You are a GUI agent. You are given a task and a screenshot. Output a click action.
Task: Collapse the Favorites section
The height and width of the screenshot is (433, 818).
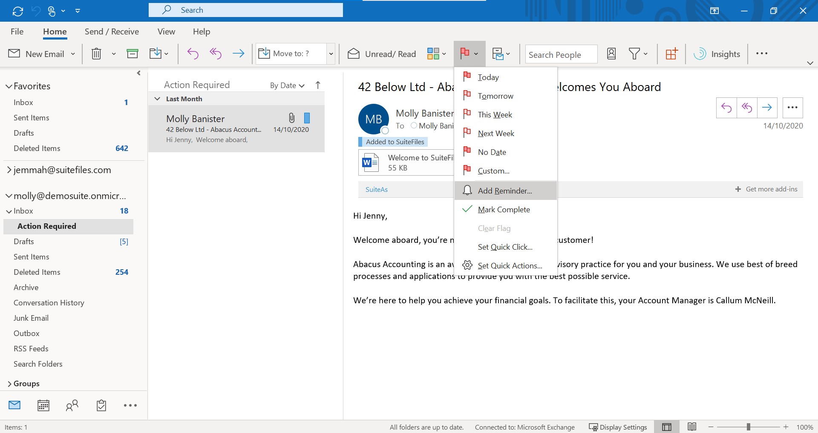(9, 86)
